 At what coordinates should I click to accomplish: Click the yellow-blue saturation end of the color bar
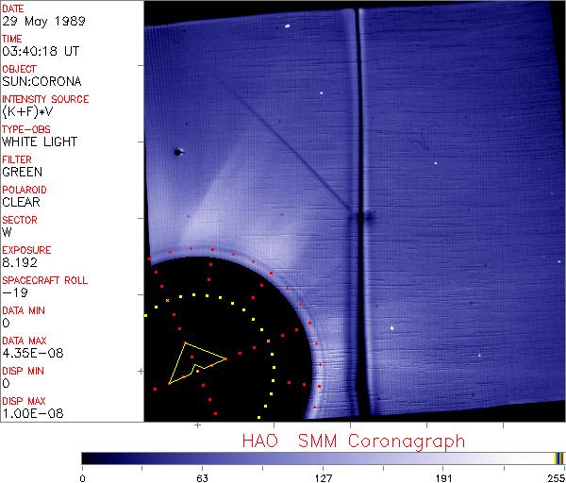[558, 458]
